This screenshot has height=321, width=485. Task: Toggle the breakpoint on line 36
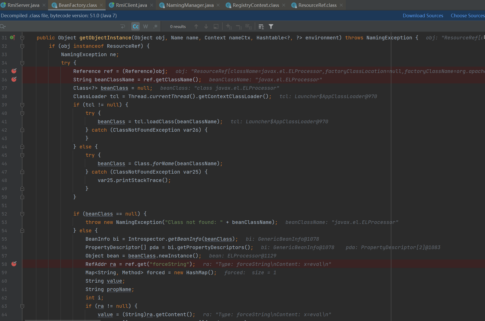14,80
